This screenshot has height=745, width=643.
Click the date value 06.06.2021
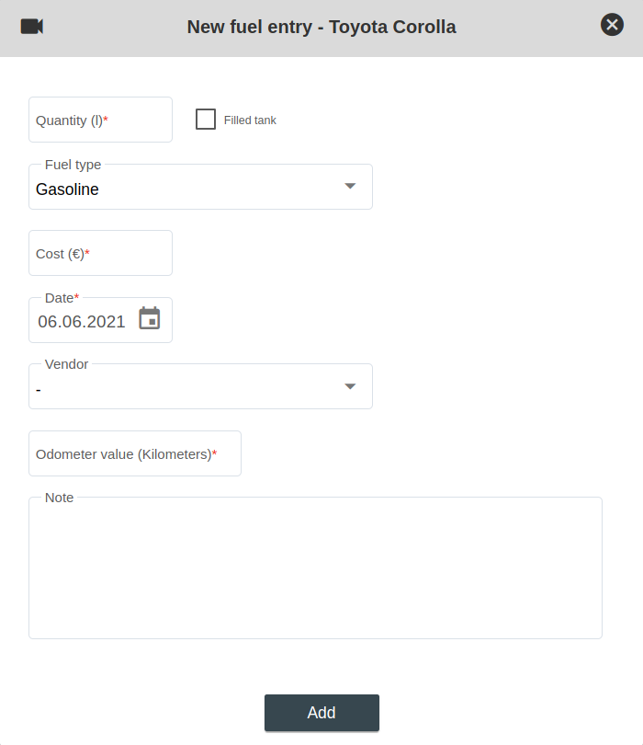pyautogui.click(x=82, y=322)
